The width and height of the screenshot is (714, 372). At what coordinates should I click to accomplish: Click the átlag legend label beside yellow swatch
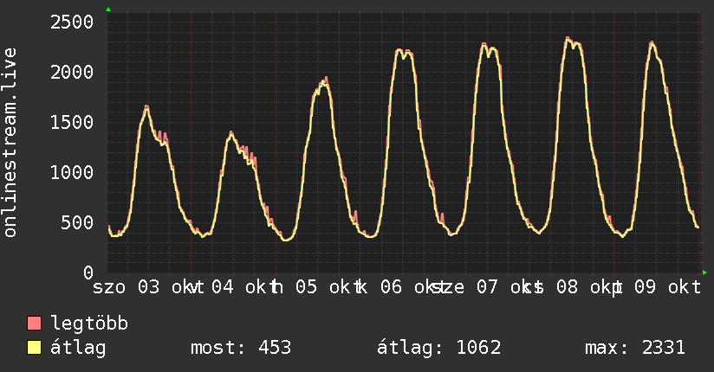[x=78, y=348]
